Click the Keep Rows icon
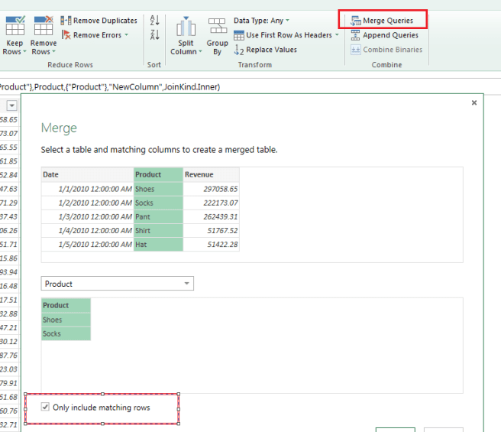This screenshot has width=501, height=432. pyautogui.click(x=15, y=26)
